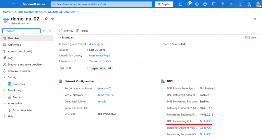Refresh the network anchor overview
The width and height of the screenshot is (262, 139).
tap(66, 31)
